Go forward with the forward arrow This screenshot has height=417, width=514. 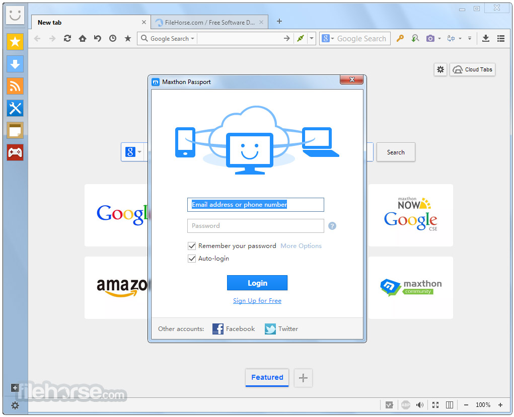(x=52, y=39)
